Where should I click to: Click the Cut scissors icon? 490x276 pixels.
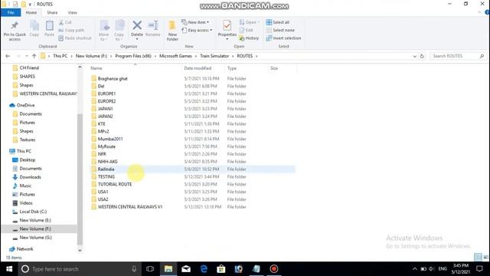coord(65,22)
